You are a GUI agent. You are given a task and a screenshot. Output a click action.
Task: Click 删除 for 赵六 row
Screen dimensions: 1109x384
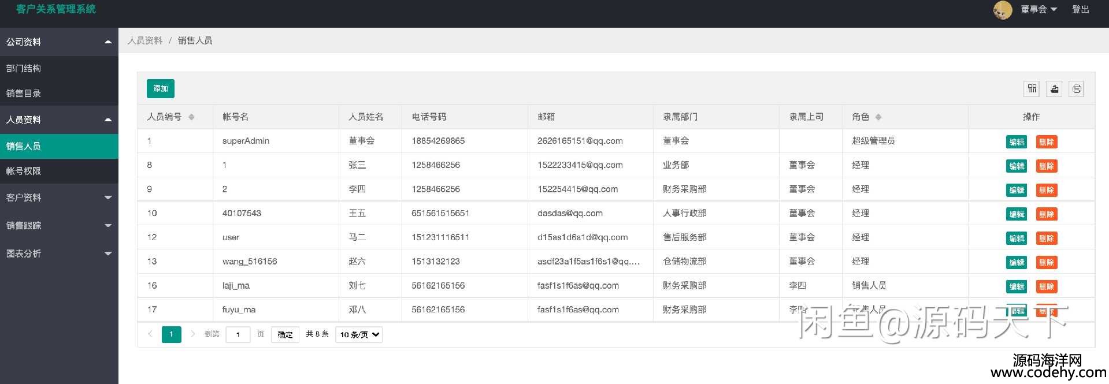1047,263
